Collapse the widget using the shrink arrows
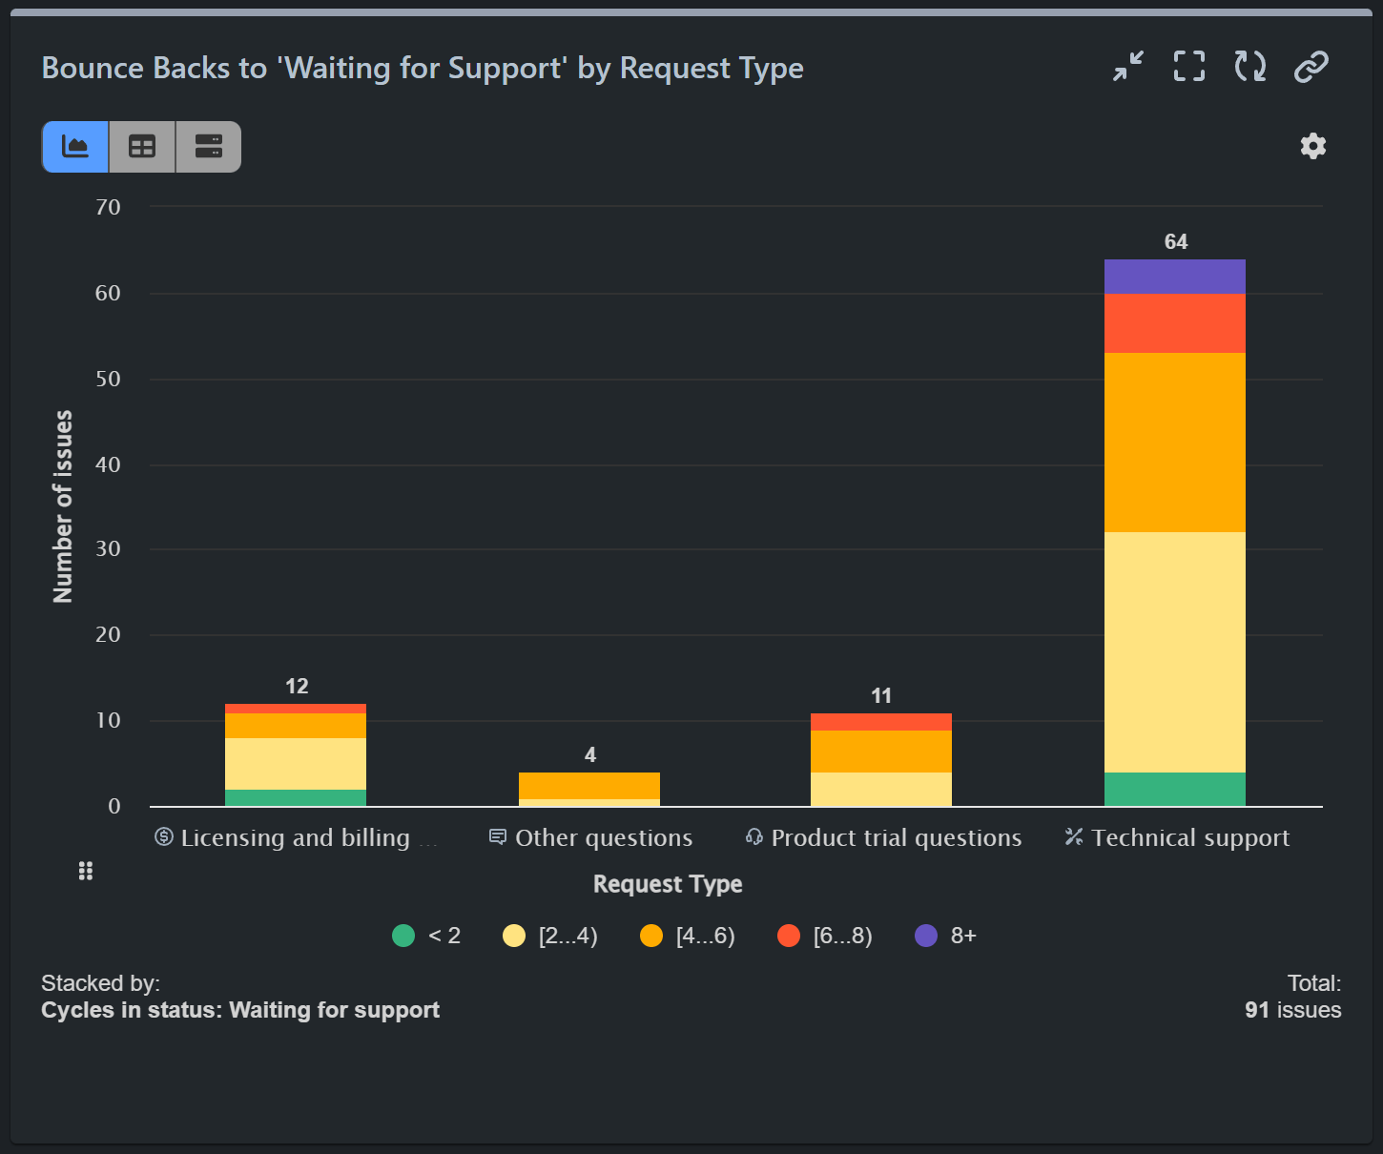 tap(1127, 67)
